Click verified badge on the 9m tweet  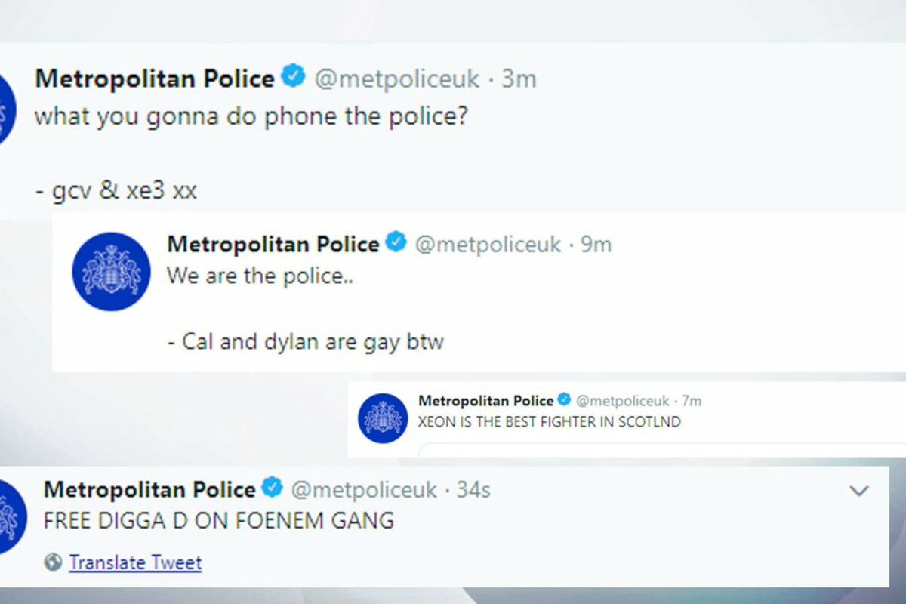tap(396, 243)
